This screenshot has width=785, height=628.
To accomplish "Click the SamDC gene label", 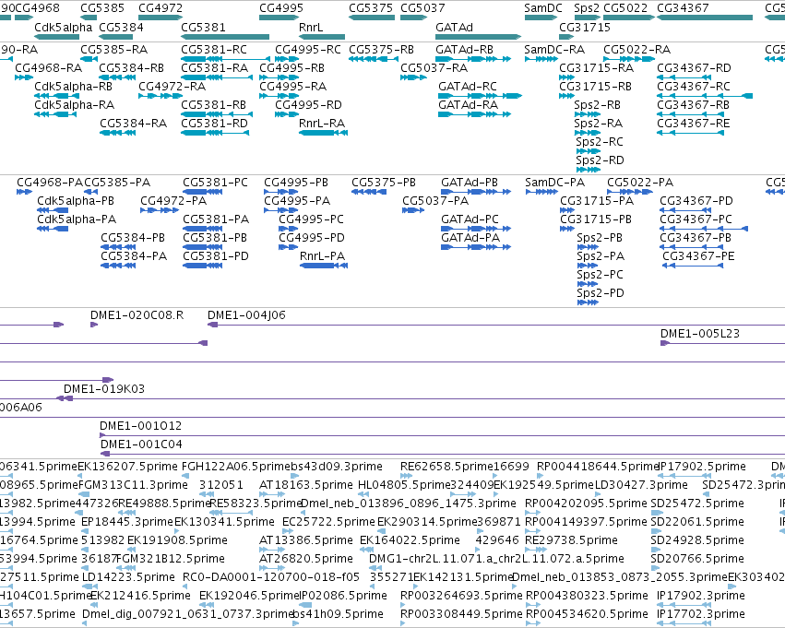I will [x=543, y=8].
